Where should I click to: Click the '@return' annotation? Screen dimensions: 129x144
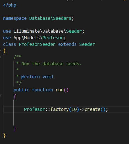pyautogui.click(x=31, y=77)
